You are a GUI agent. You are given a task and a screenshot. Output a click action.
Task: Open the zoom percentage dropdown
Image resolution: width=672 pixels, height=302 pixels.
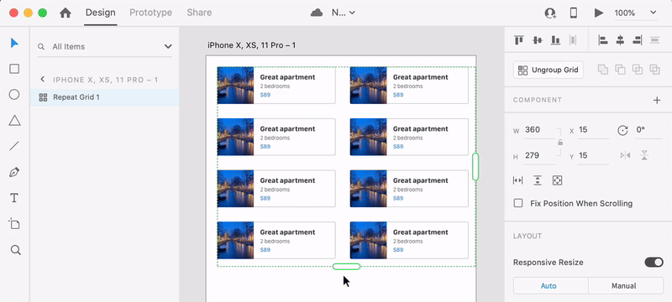(x=636, y=13)
